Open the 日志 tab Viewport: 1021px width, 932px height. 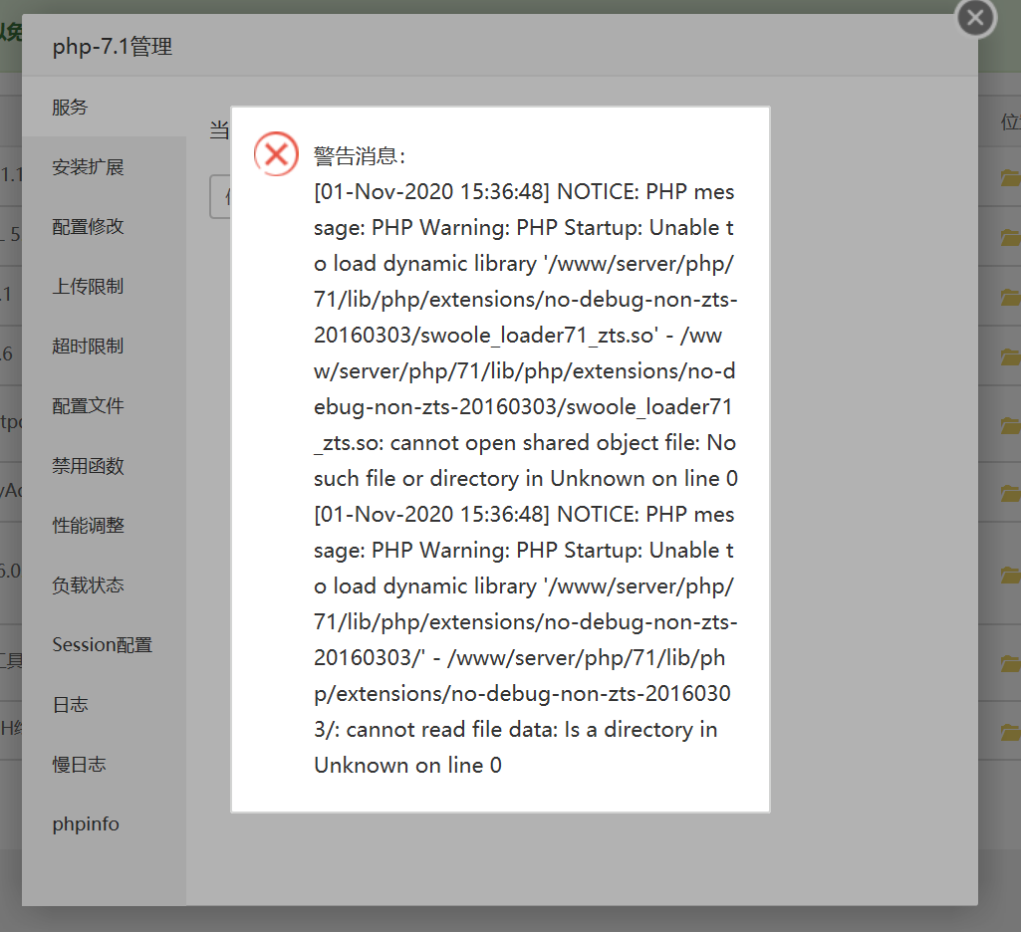[x=105, y=705]
